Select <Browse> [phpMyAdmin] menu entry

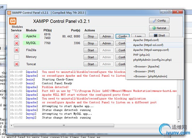click(x=155, y=76)
